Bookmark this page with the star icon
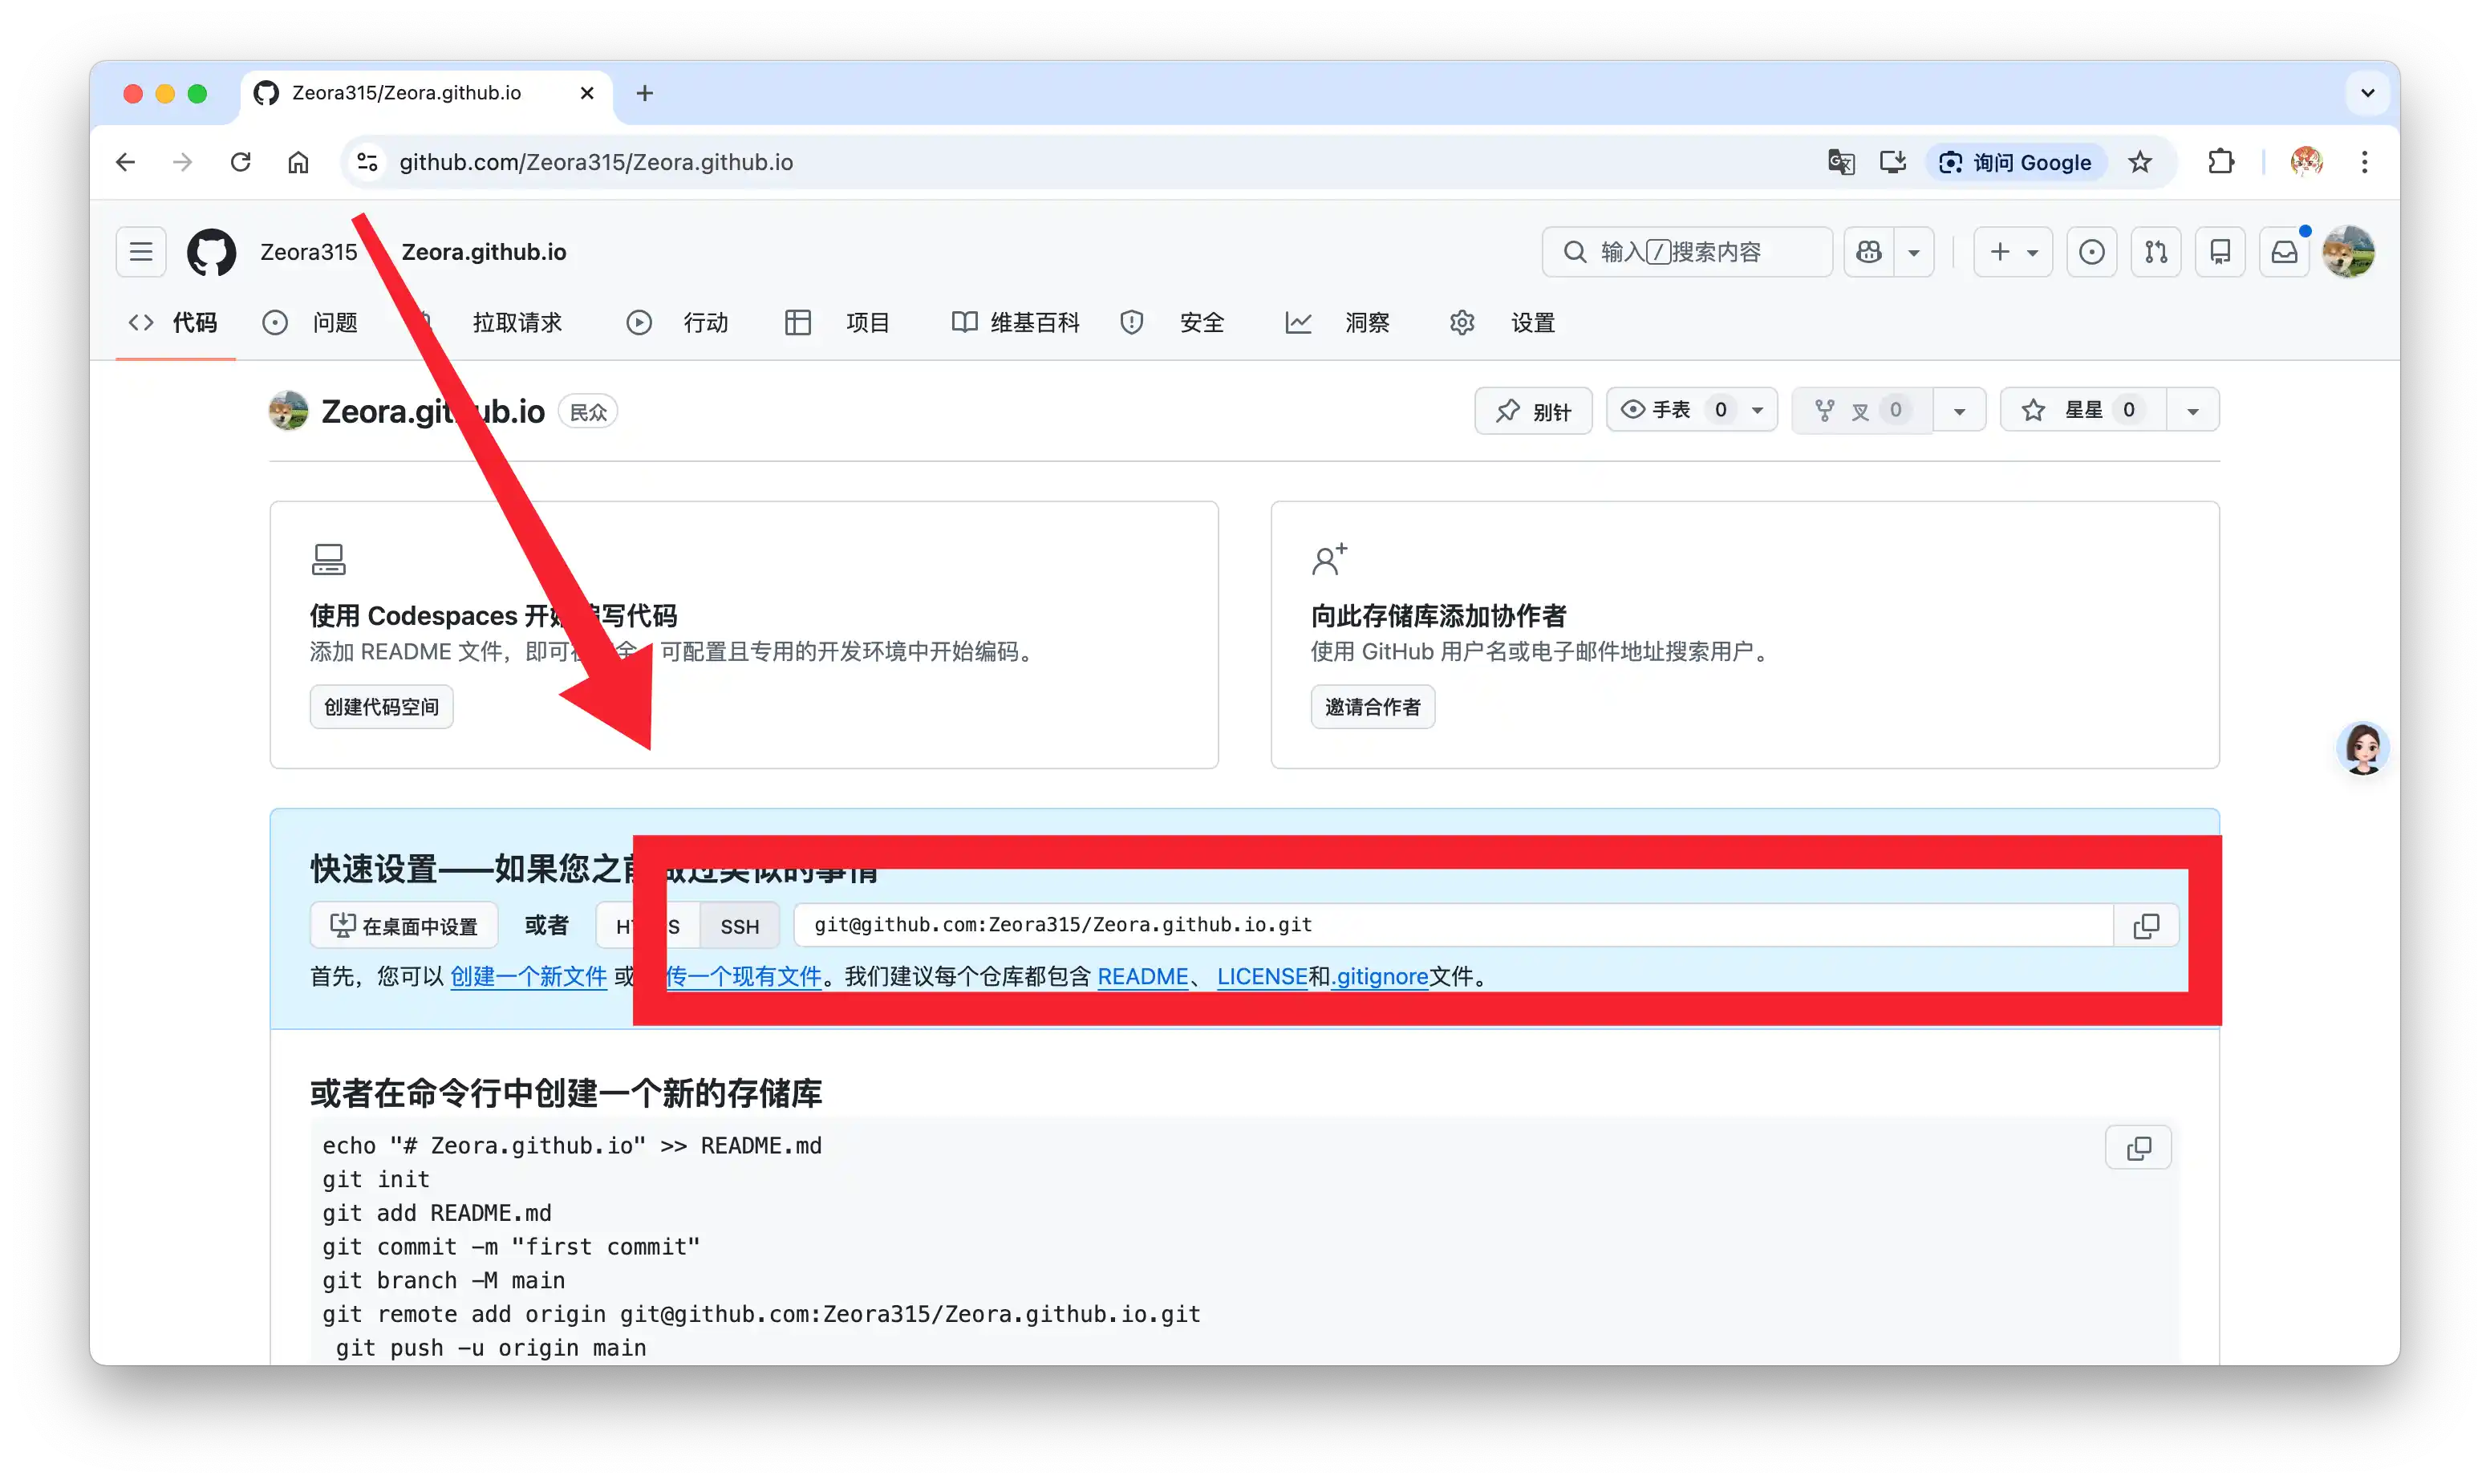 pos(2139,162)
